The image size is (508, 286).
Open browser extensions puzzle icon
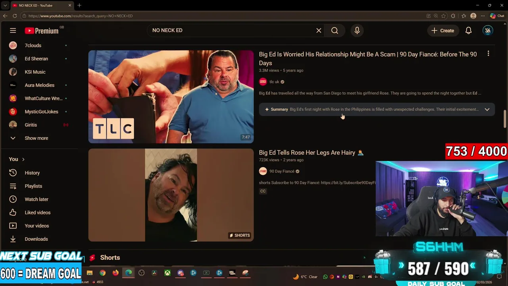pos(454,16)
